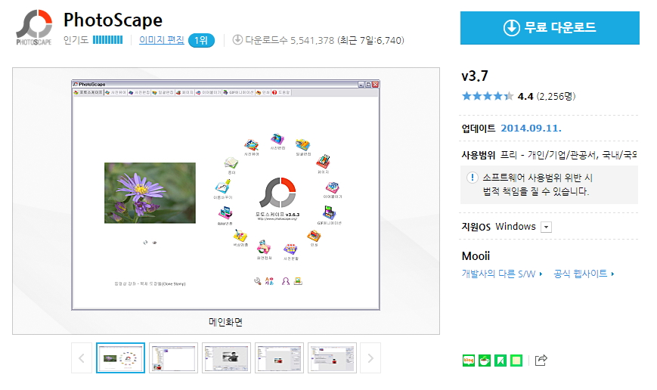Select the 인쇄 tab in preview toolbar
This screenshot has height=390, width=657.
[x=263, y=92]
